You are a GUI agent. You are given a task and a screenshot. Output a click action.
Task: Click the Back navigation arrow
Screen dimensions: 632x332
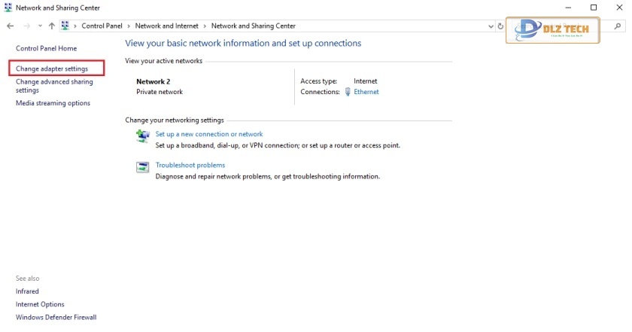point(10,26)
